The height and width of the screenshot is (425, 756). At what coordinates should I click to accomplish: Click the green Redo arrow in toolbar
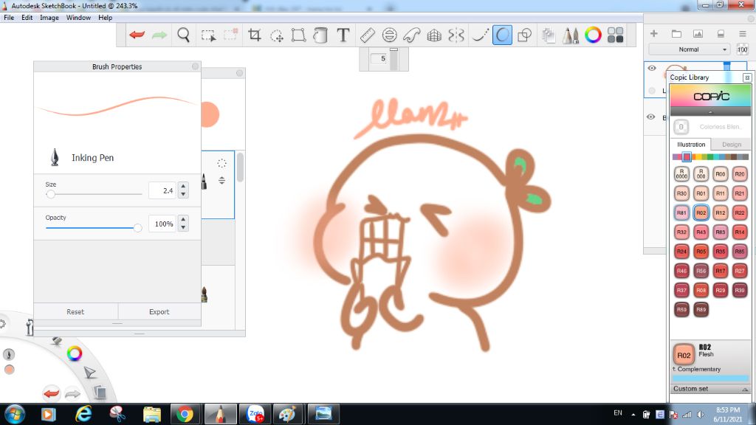[x=159, y=35]
